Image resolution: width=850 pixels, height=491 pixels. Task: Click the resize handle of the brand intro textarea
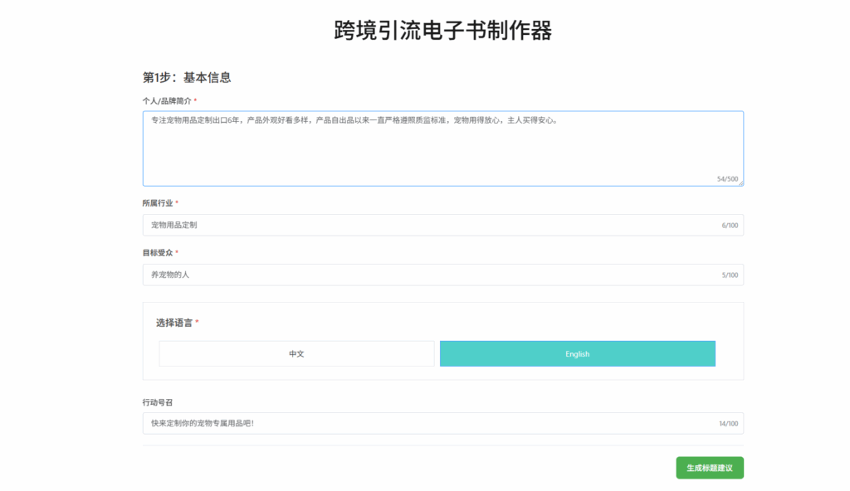740,182
